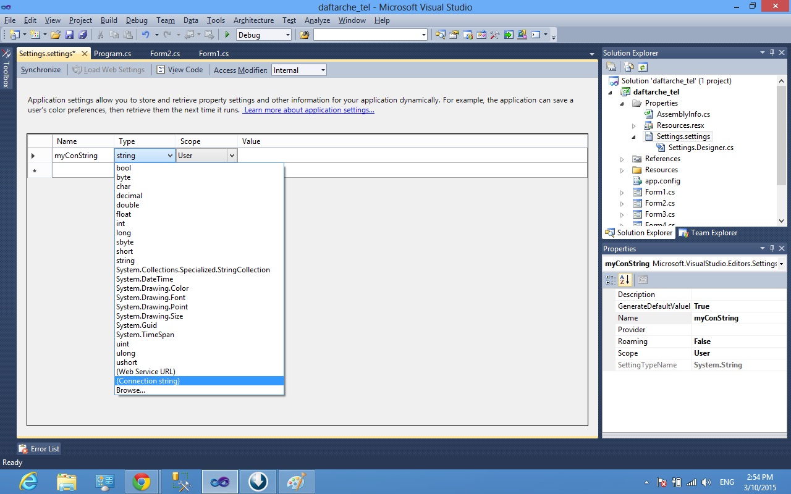This screenshot has height=494, width=791.
Task: Click Show All Files in Solution Explorer
Action: pos(629,67)
